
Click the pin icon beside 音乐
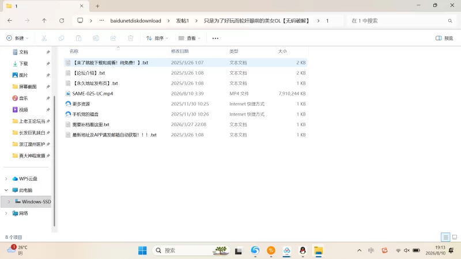(48, 98)
